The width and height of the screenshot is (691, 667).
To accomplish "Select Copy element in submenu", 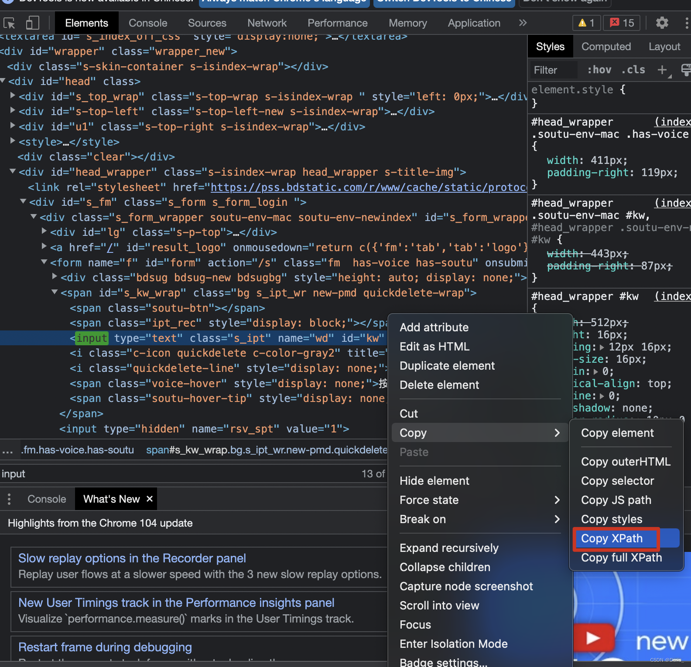I will pos(626,433).
